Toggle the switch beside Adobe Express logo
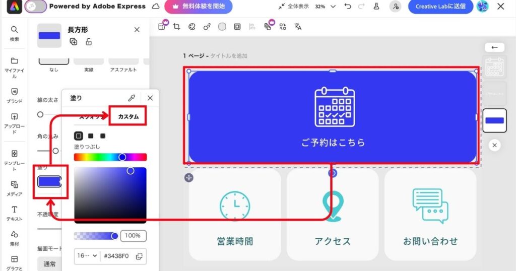The height and width of the screenshot is (271, 516). 36,7
